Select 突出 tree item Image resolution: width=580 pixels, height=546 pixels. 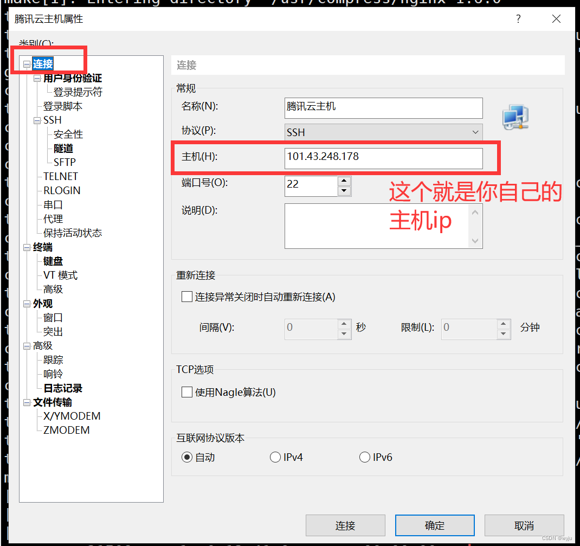pyautogui.click(x=53, y=332)
